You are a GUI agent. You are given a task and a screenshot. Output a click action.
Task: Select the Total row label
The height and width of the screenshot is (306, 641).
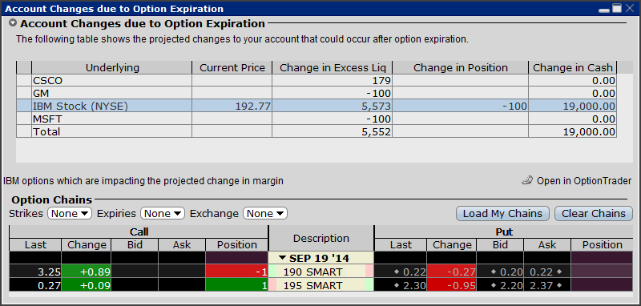[x=46, y=131]
